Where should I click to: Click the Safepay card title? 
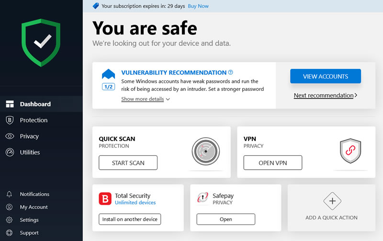pos(223,196)
